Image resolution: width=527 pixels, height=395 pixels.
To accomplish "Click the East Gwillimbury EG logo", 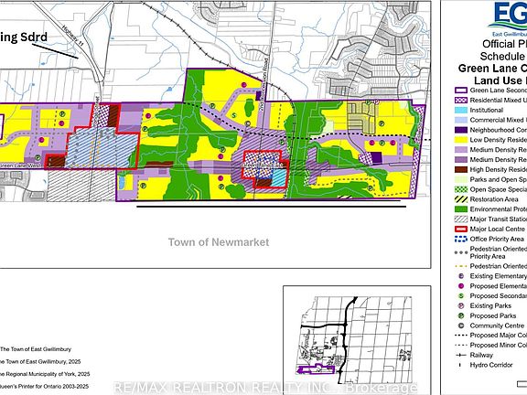I will [x=508, y=18].
